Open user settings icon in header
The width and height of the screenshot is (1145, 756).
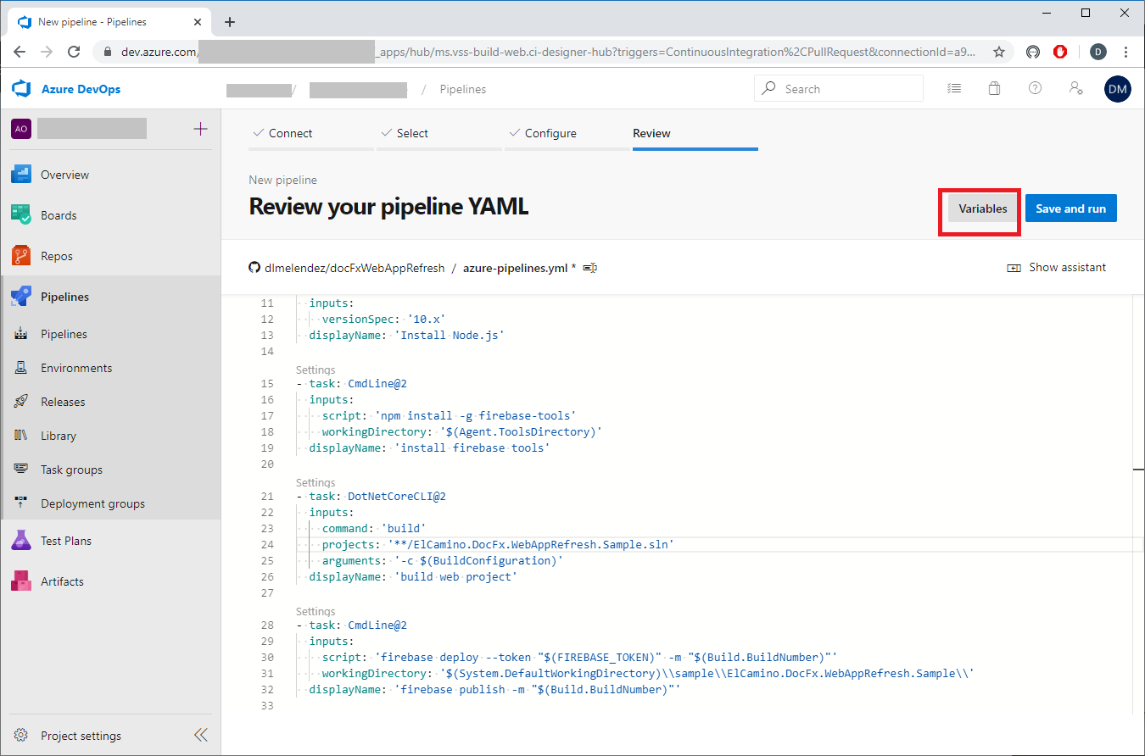1075,89
